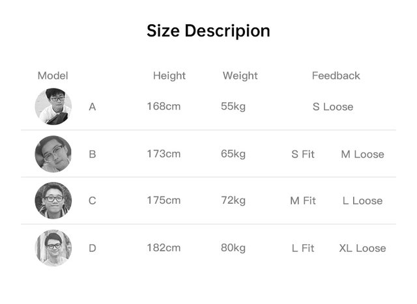Select the S Fit feedback text
Image resolution: width=417 pixels, height=304 pixels.
coord(303,154)
